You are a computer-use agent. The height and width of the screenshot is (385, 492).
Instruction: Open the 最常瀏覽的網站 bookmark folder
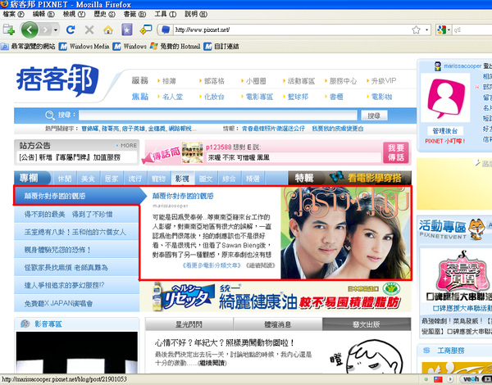(28, 47)
